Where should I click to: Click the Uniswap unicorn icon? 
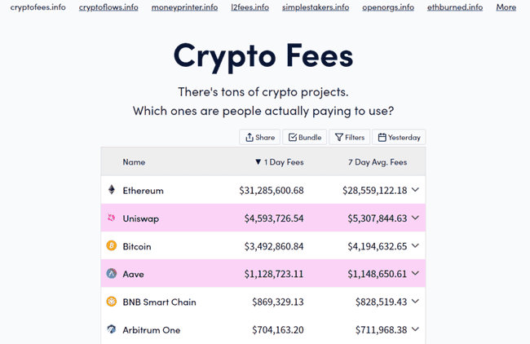point(112,218)
